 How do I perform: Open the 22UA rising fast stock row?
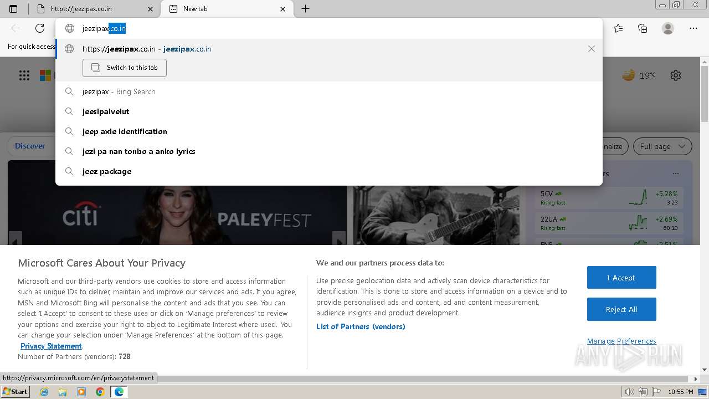coord(609,223)
